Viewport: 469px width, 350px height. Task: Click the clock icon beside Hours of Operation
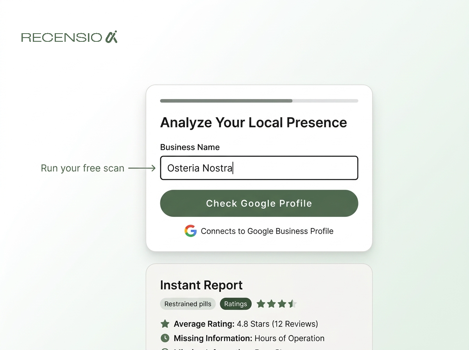(x=165, y=338)
